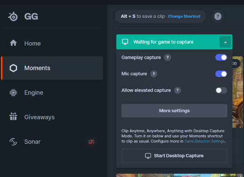Click the Engine chip icon

pyautogui.click(x=13, y=92)
